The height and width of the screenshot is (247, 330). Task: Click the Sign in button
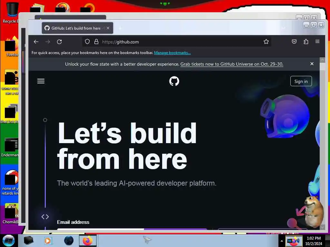(x=301, y=81)
